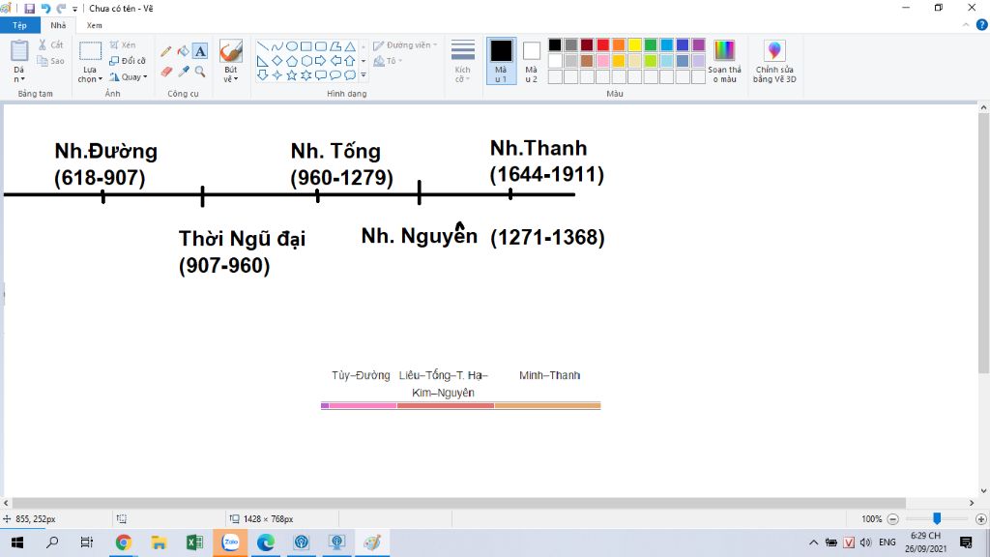Click the Paste (Dán) clipboard icon

(x=19, y=50)
